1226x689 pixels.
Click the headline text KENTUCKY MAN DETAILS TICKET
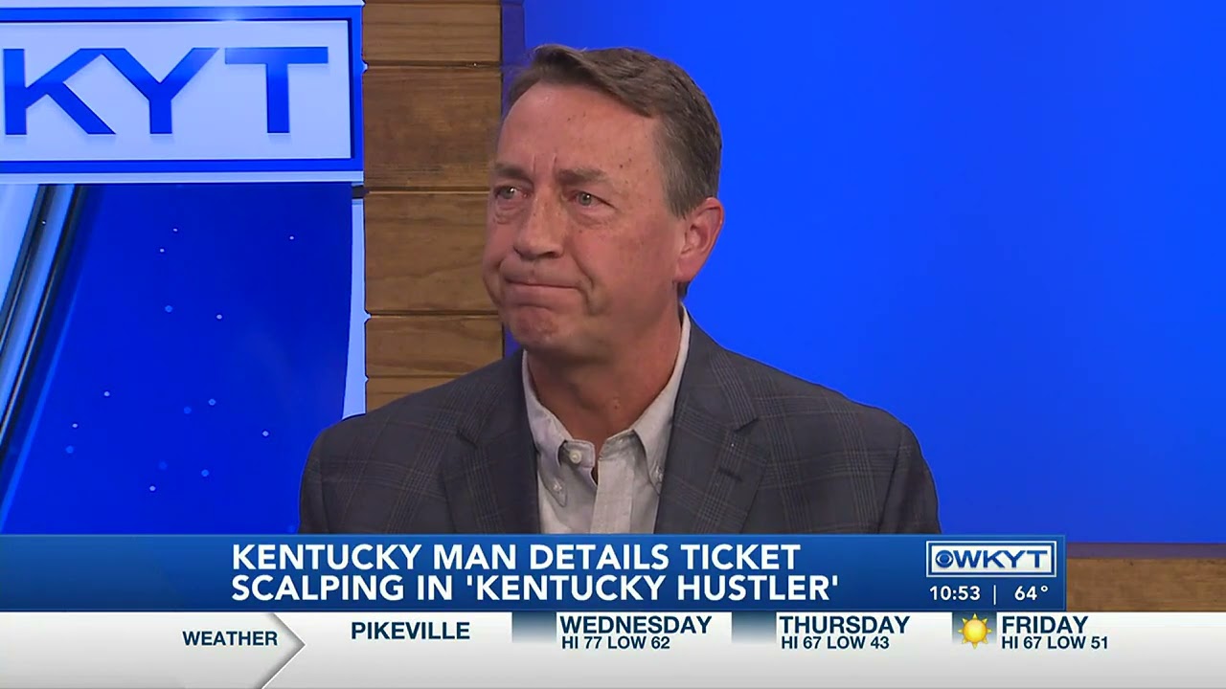click(x=516, y=556)
